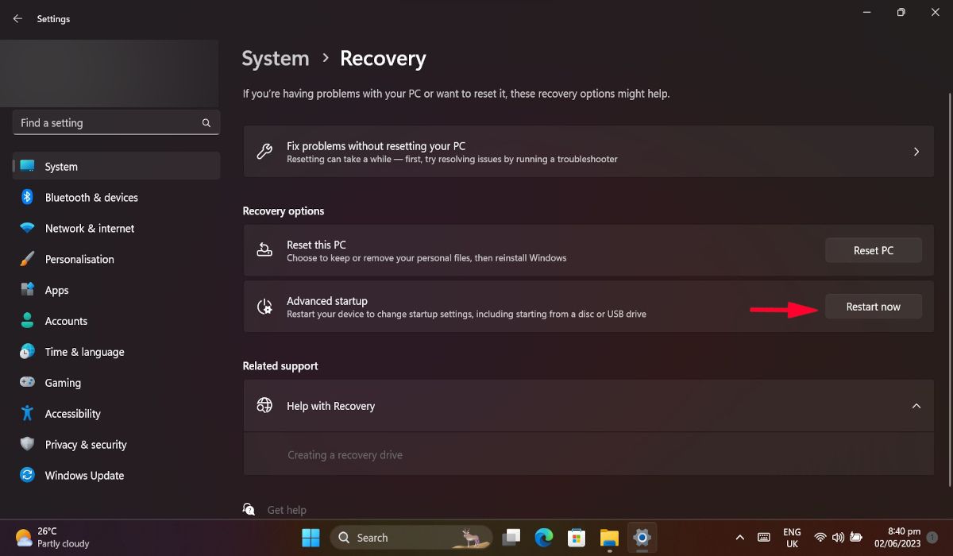The width and height of the screenshot is (953, 556).
Task: Select the Accounts person icon
Action: click(x=27, y=320)
